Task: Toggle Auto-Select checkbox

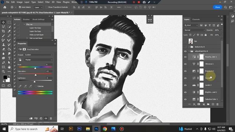Action: (x=20, y=7)
